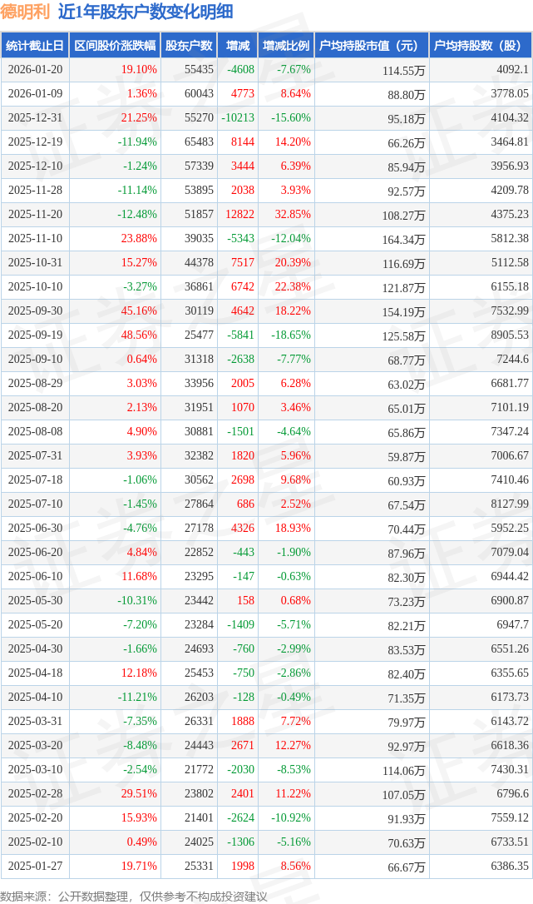Select the 增减比例 column header
The image size is (533, 904).
(x=285, y=46)
